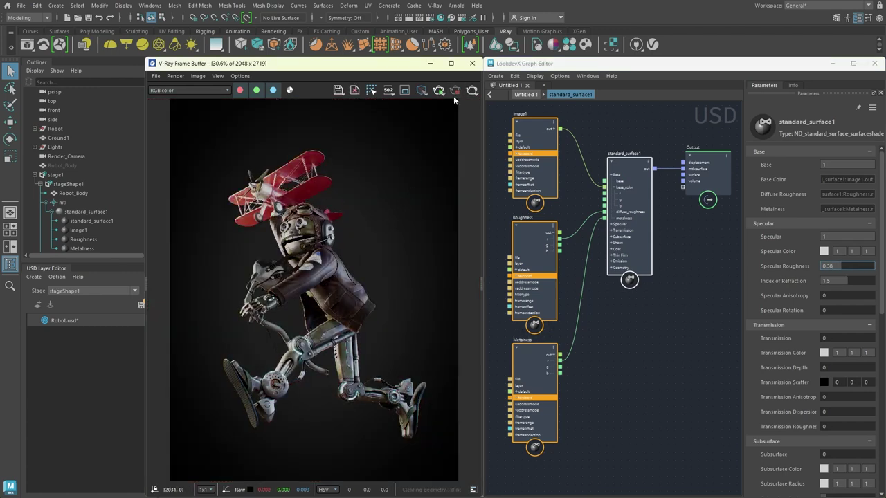886x498 pixels.
Task: Toggle the blue channel in Frame Buffer
Action: coord(273,90)
